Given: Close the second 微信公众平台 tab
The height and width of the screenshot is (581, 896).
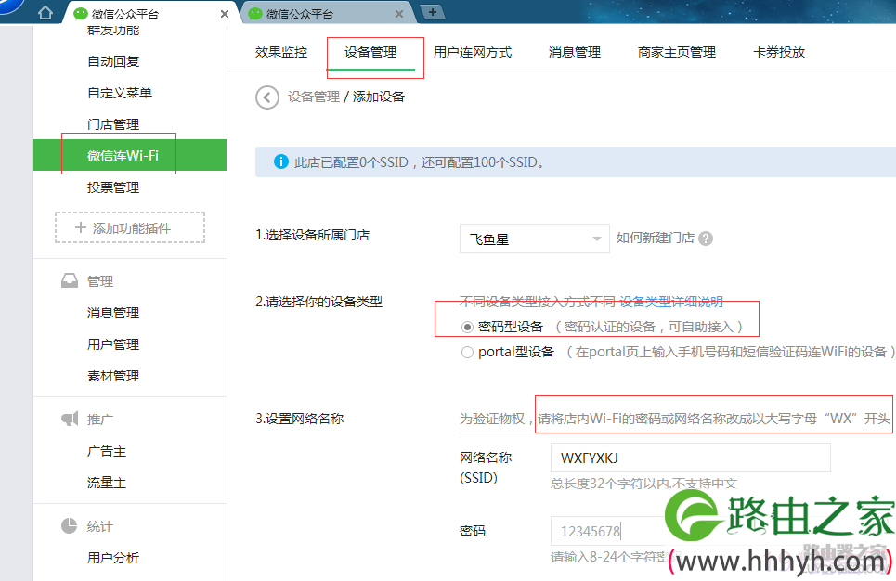Looking at the screenshot, I should (x=399, y=14).
